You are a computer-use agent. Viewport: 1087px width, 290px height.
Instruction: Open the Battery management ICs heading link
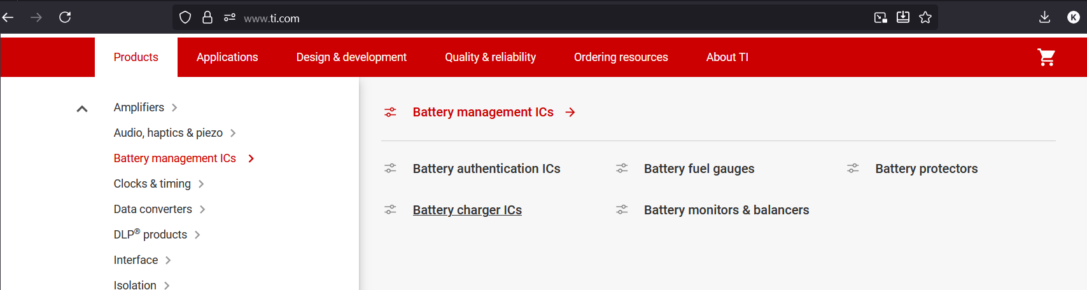(x=483, y=112)
